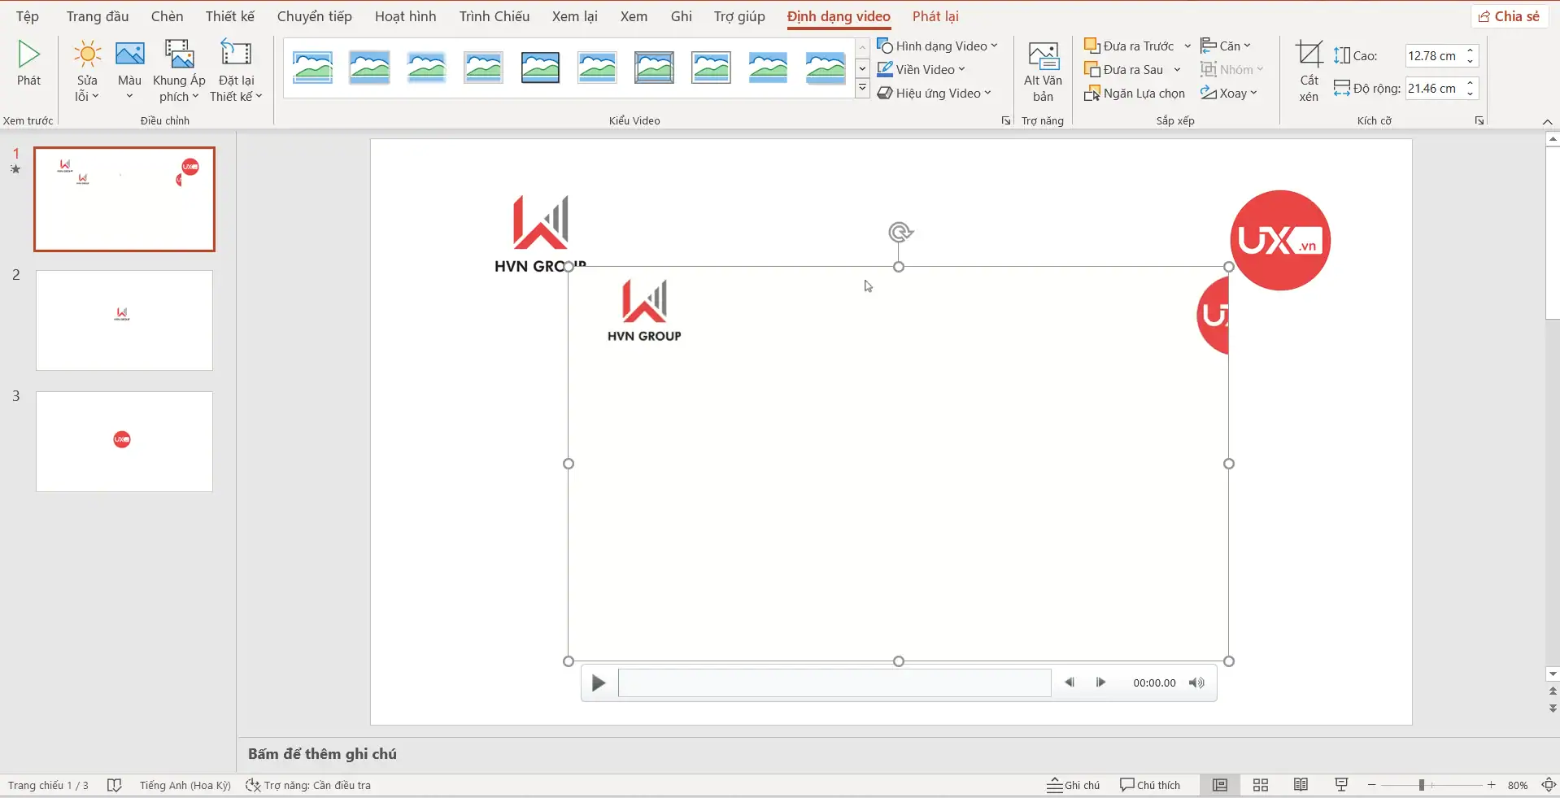Mute the video with the volume icon
The height and width of the screenshot is (798, 1560).
pos(1196,683)
